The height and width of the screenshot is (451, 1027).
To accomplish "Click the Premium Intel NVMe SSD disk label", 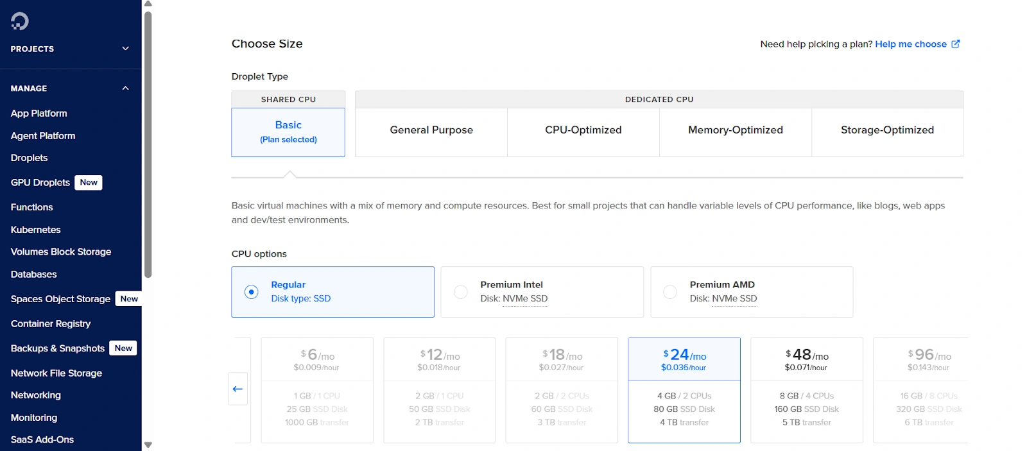I will click(x=525, y=299).
